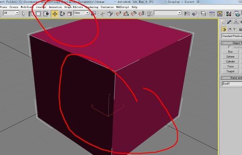242x155 pixels.
Task: Click the Sphere primitive button
Action: [231, 57]
